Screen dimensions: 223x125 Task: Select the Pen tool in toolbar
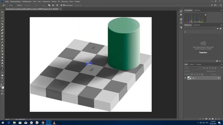click(2, 69)
